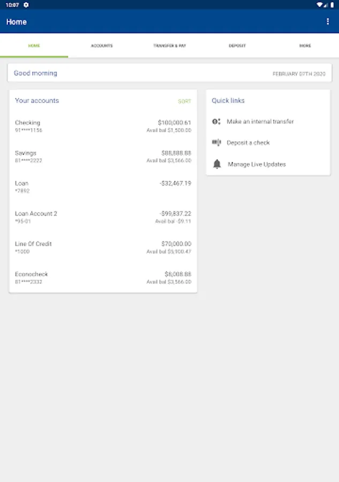This screenshot has height=482, width=339.
Task: Open the Checking account
Action: tap(103, 126)
